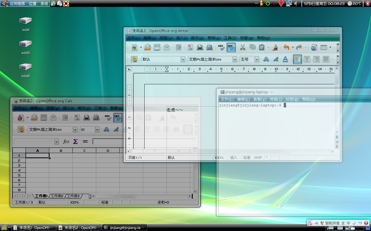The image size is (371, 231).
Task: Switch to terminal window in taskbar
Action: (x=125, y=228)
